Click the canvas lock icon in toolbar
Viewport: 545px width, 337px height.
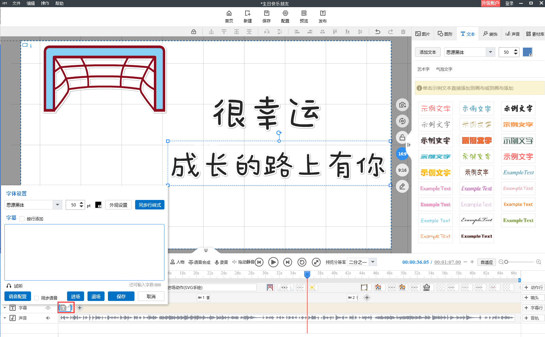194,32
